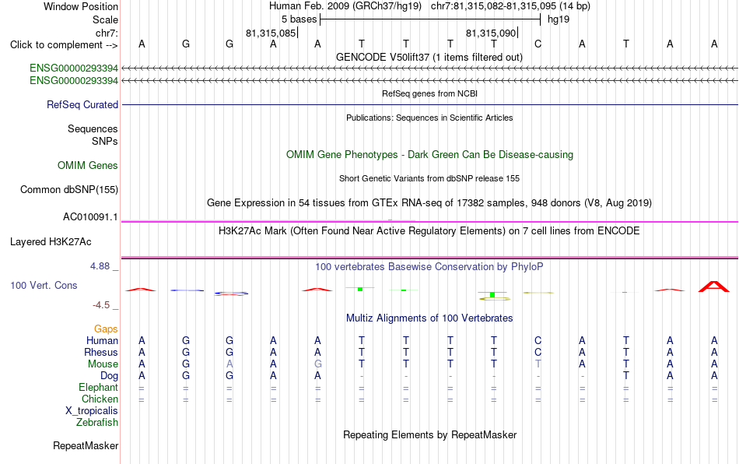Open the OMIM Gene Phenotypes track title
739x464 pixels.
429,155
